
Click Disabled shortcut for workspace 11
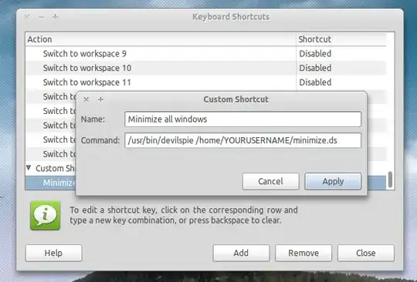(x=315, y=82)
